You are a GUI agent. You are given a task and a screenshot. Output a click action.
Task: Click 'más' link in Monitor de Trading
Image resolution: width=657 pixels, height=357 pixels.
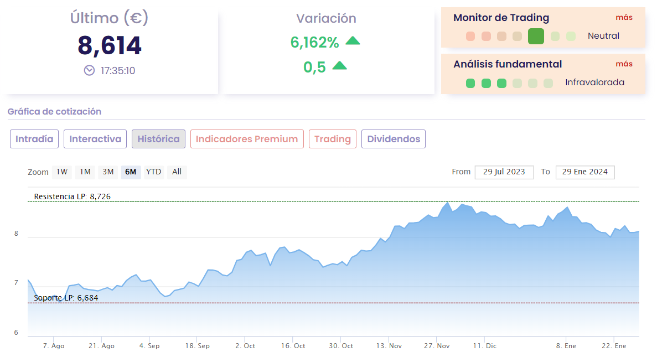624,17
